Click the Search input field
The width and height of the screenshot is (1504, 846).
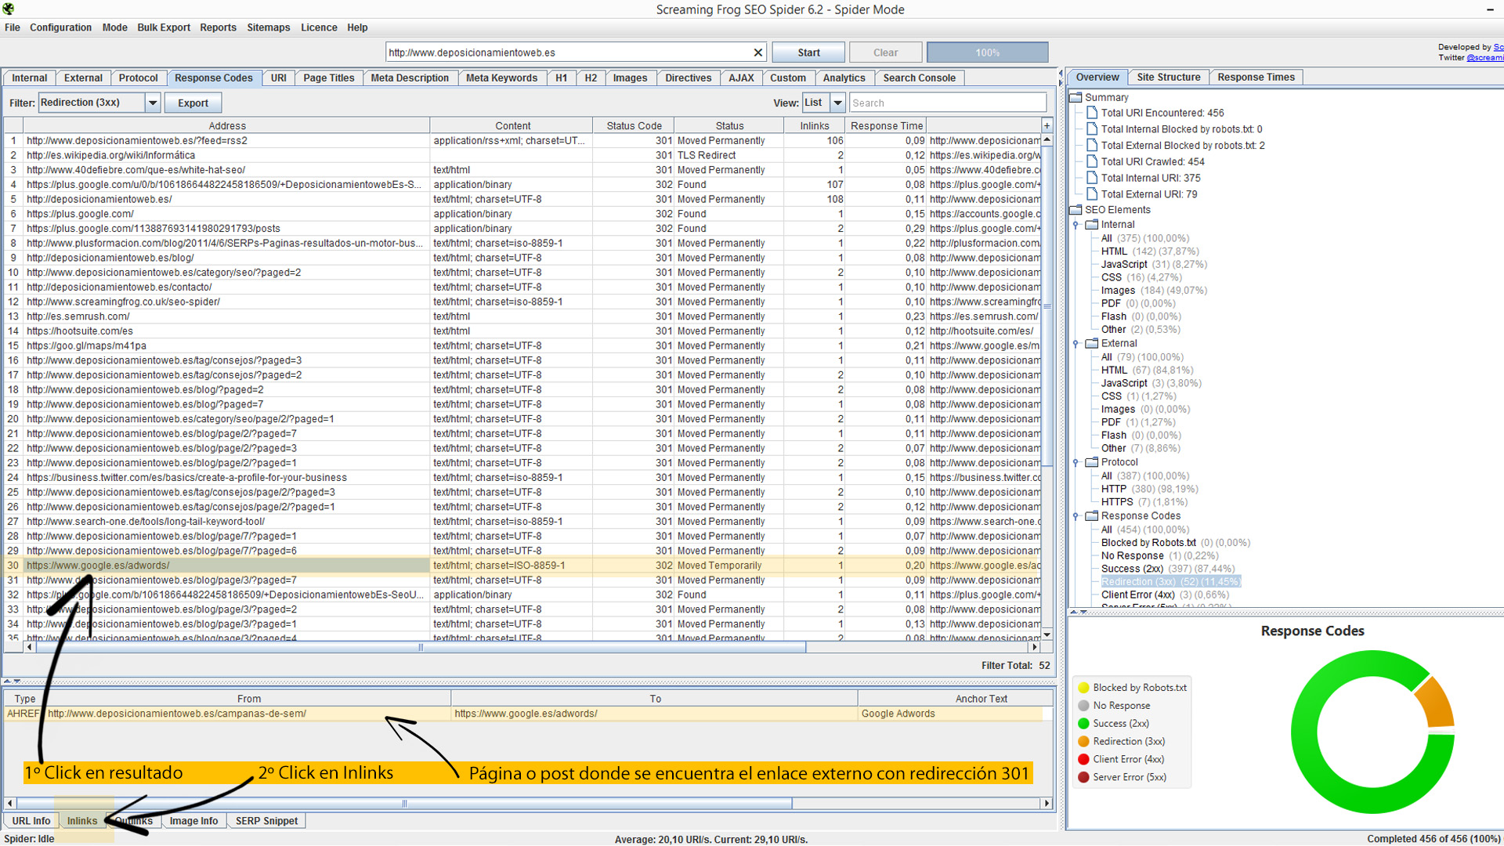point(948,103)
